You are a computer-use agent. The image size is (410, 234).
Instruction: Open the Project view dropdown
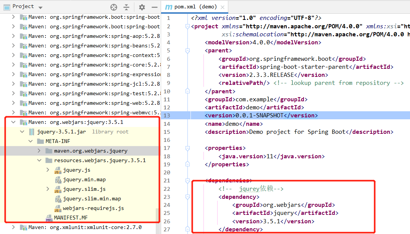coord(40,7)
